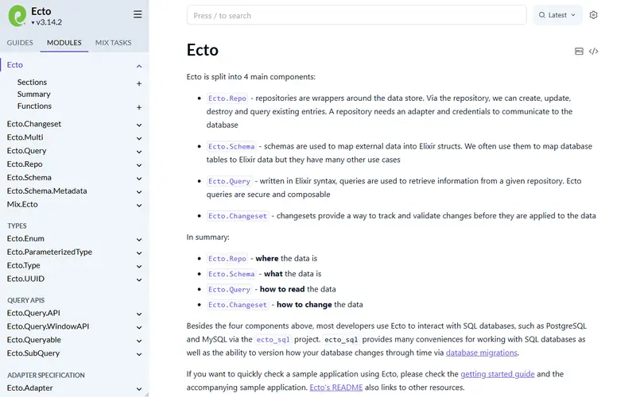
Task: Select the MODULES tab
Action: click(64, 43)
